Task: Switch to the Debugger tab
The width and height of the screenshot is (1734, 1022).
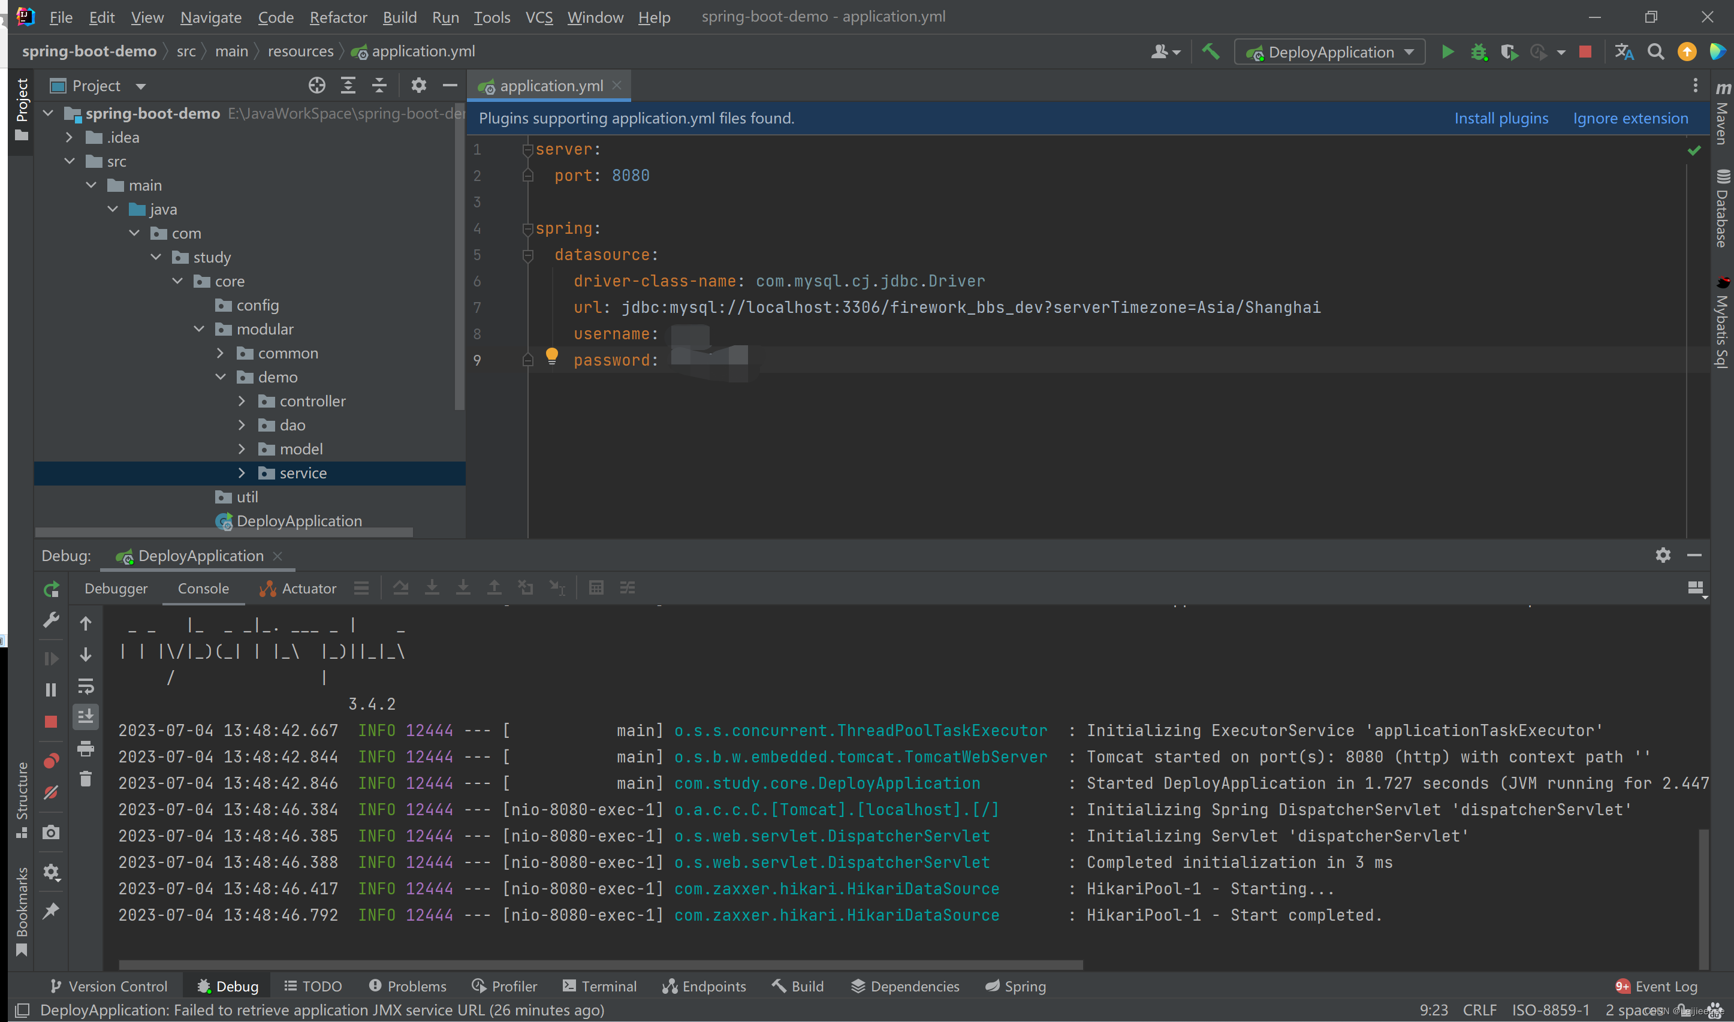Action: click(116, 589)
